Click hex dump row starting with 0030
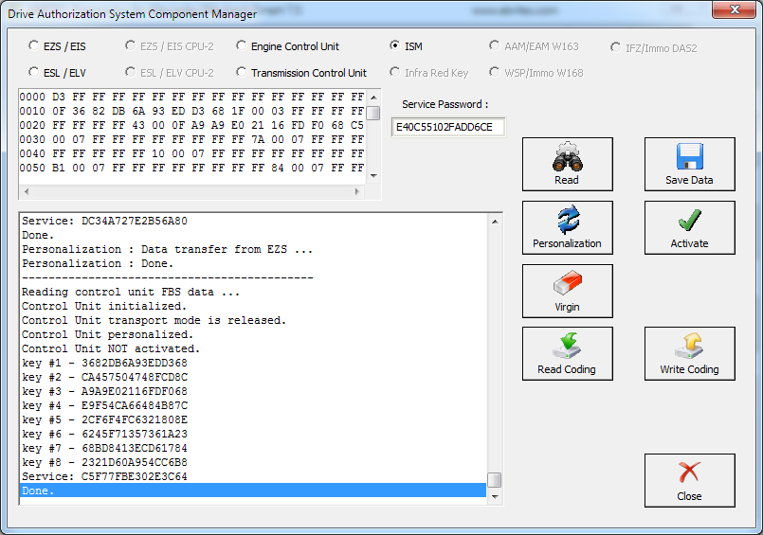The width and height of the screenshot is (763, 535). coord(192,139)
